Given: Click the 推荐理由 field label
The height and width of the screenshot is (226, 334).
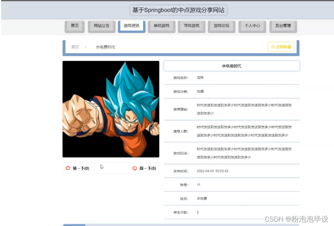Looking at the screenshot, I should point(181,110).
